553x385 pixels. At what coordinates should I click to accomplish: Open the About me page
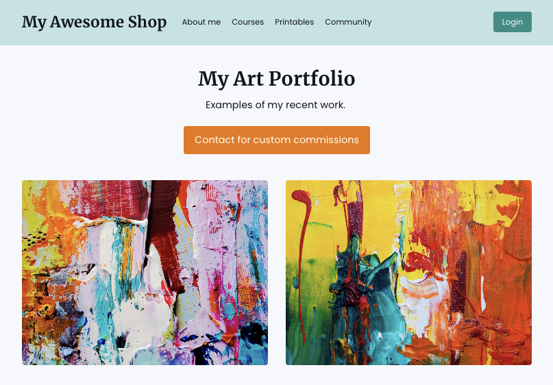[201, 22]
